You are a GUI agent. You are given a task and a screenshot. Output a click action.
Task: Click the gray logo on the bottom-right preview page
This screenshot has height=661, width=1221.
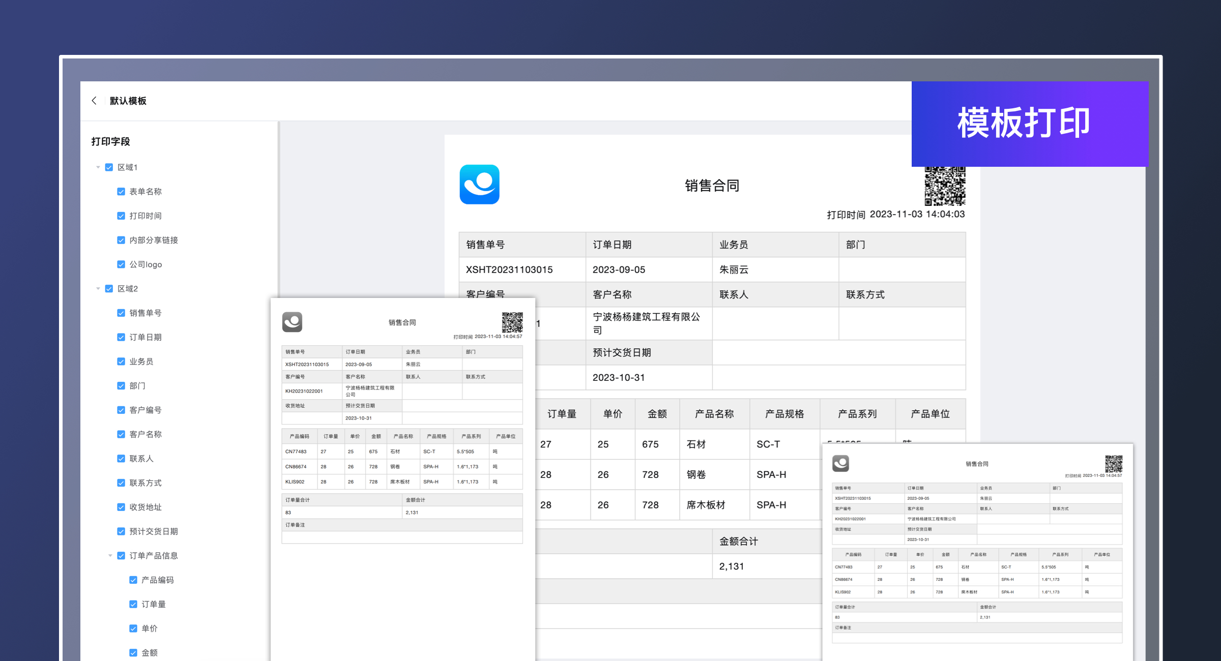840,463
